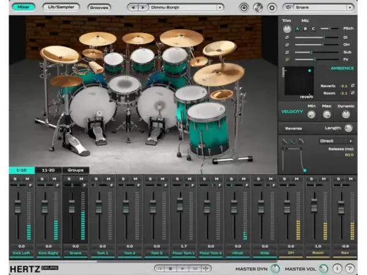This screenshot has width=367, height=275.
Task: Toggle phase invert for DI
Action: tap(287, 37)
